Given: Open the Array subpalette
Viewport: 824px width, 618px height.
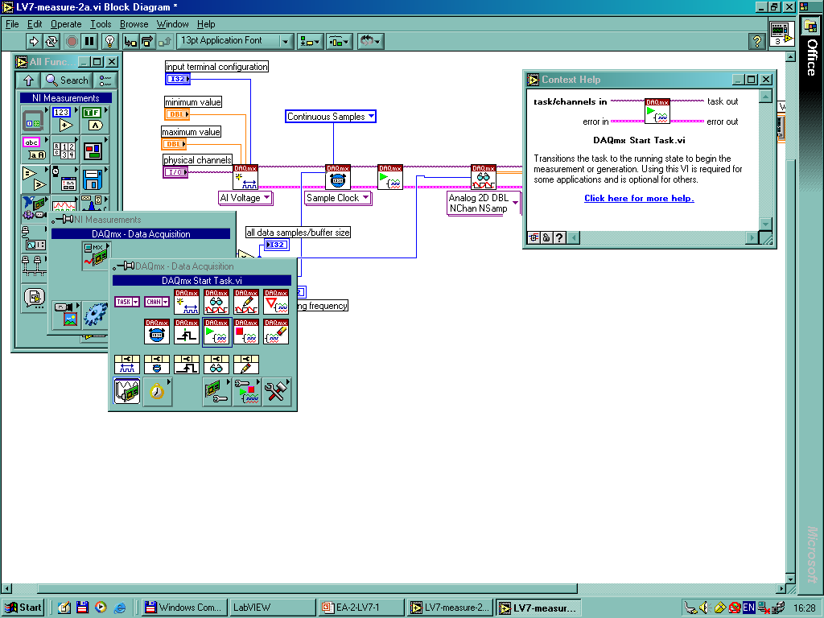Looking at the screenshot, I should [64, 149].
